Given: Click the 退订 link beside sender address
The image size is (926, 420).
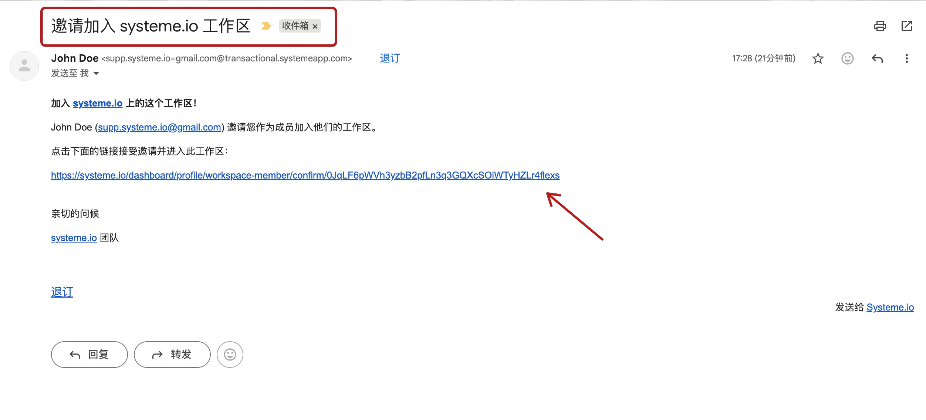Looking at the screenshot, I should click(390, 58).
